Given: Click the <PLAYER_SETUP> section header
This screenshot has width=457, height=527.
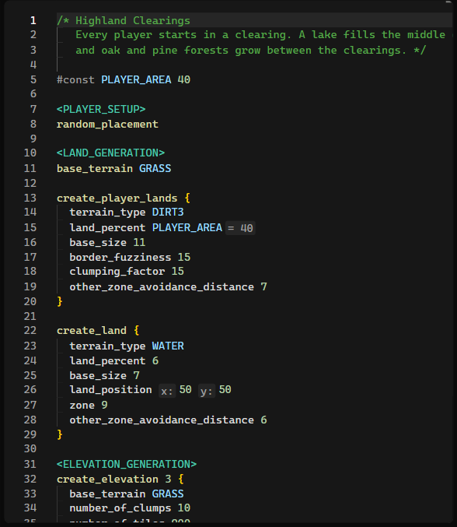Looking at the screenshot, I should 101,109.
